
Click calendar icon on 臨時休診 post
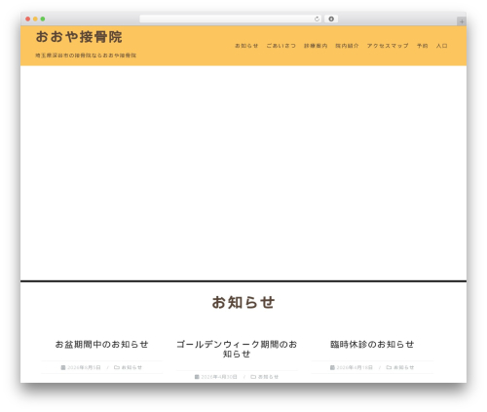[332, 367]
